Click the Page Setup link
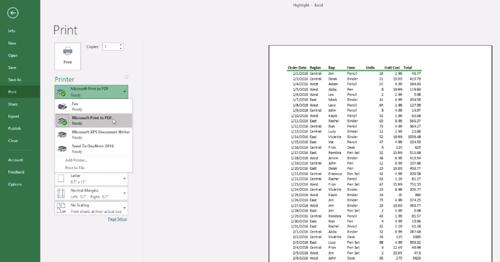Viewport: 500px width, 262px height. [x=117, y=219]
